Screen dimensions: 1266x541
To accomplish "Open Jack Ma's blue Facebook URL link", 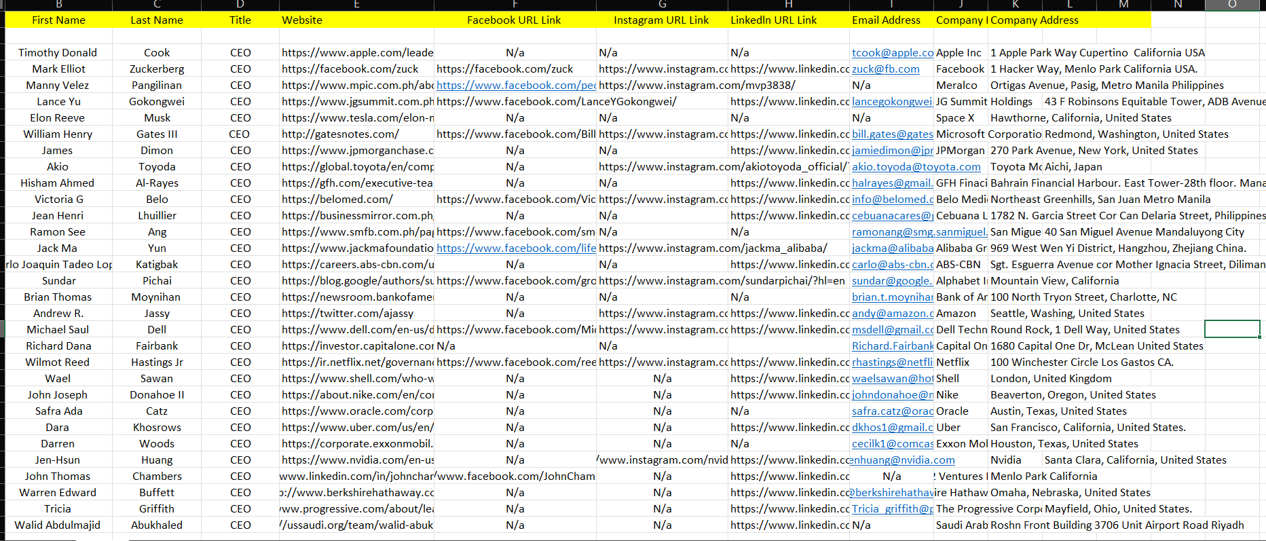I will click(516, 248).
